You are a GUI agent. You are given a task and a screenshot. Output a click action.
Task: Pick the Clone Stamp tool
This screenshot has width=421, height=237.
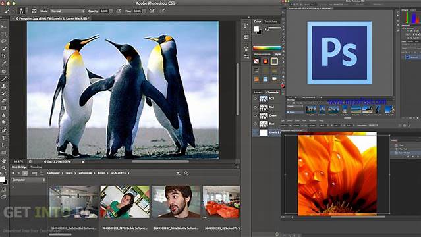[x=4, y=86]
